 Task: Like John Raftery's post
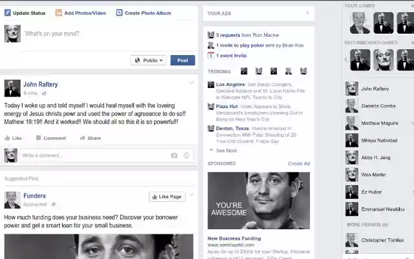[x=13, y=138]
